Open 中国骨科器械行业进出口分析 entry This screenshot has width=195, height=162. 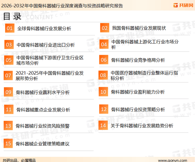pyautogui.click(x=46, y=45)
